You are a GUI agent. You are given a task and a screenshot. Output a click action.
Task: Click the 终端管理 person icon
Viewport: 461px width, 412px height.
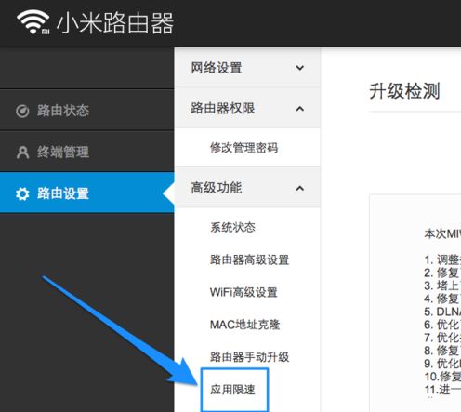[x=22, y=153]
